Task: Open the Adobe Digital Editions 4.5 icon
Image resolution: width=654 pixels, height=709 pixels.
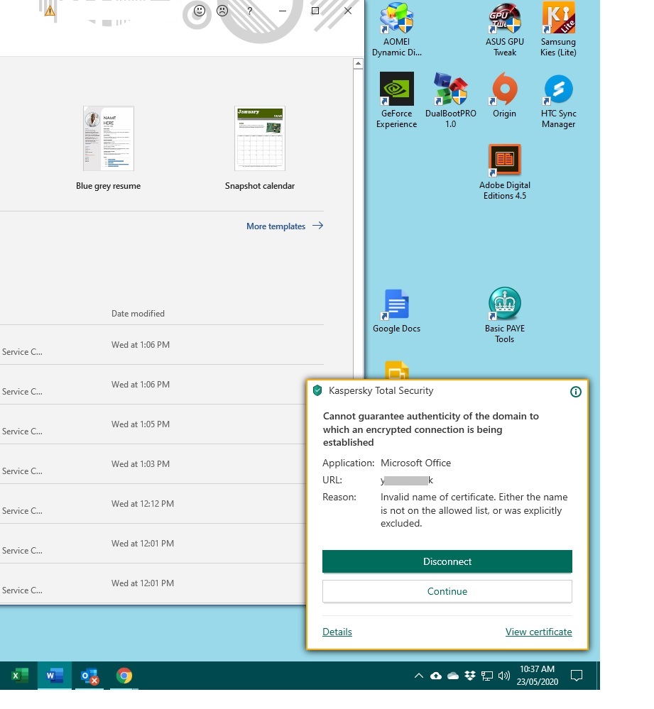Action: click(x=504, y=172)
